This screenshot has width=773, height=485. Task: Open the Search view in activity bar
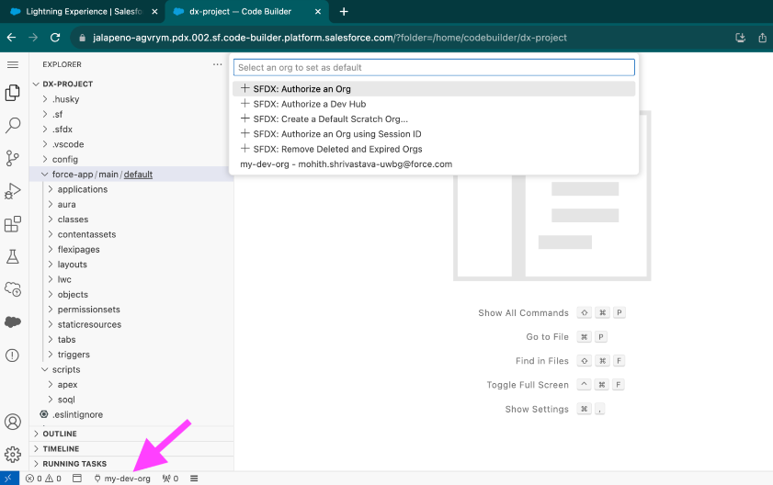pos(13,125)
